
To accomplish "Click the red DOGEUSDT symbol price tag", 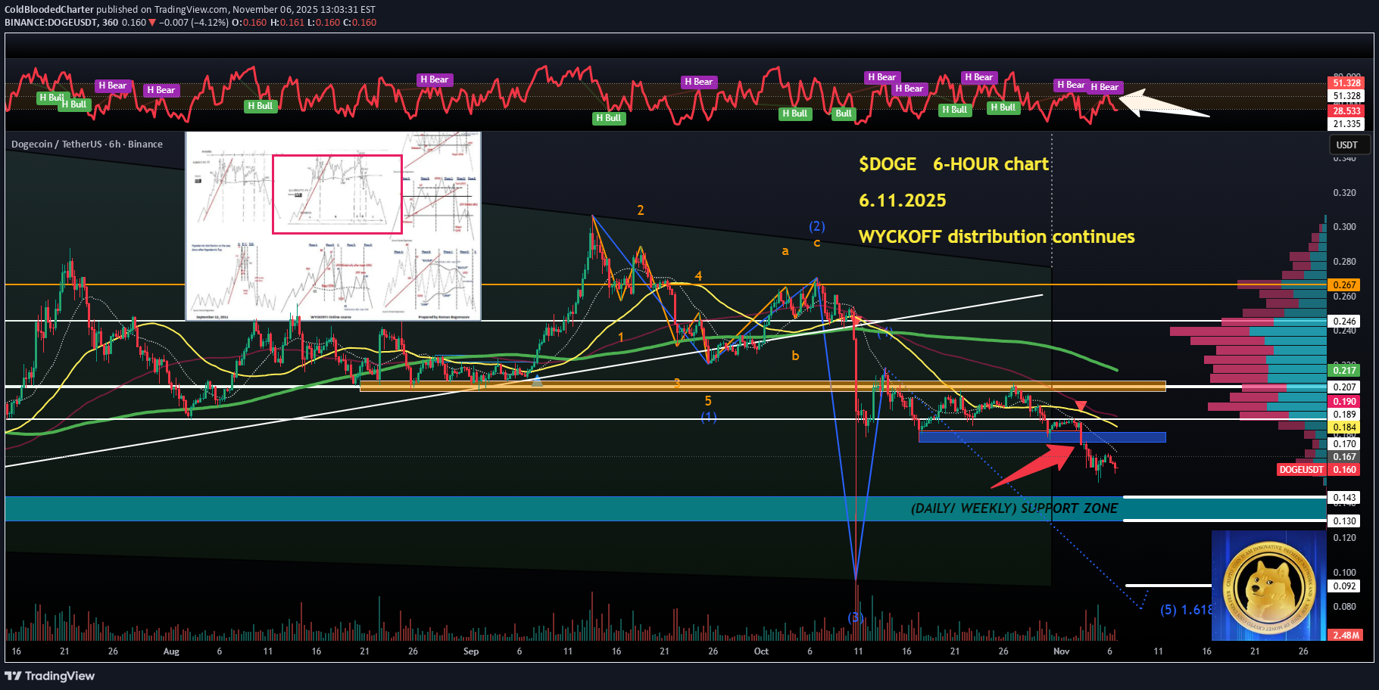I will [1300, 470].
